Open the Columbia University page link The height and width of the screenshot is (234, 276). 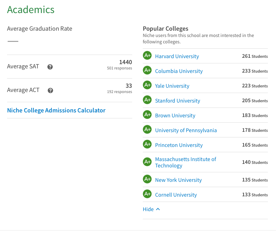tap(179, 71)
